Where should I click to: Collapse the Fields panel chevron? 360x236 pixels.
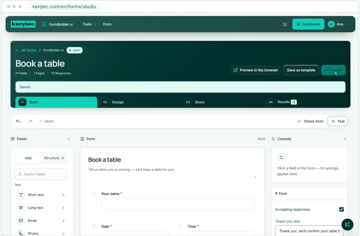pos(69,139)
